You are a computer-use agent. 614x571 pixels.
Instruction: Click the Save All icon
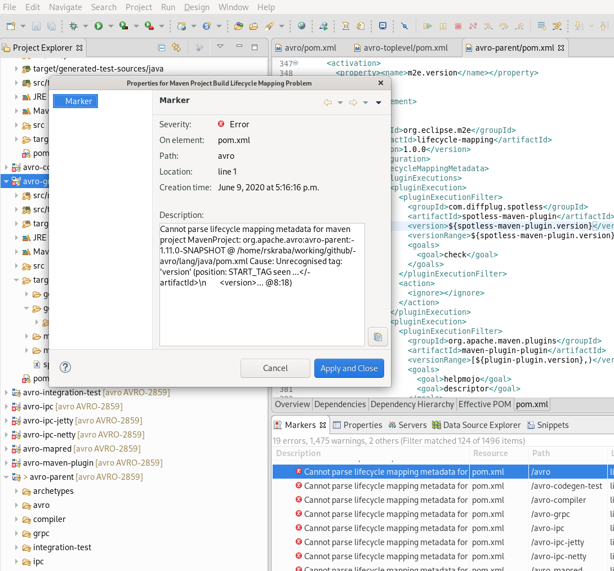point(51,26)
